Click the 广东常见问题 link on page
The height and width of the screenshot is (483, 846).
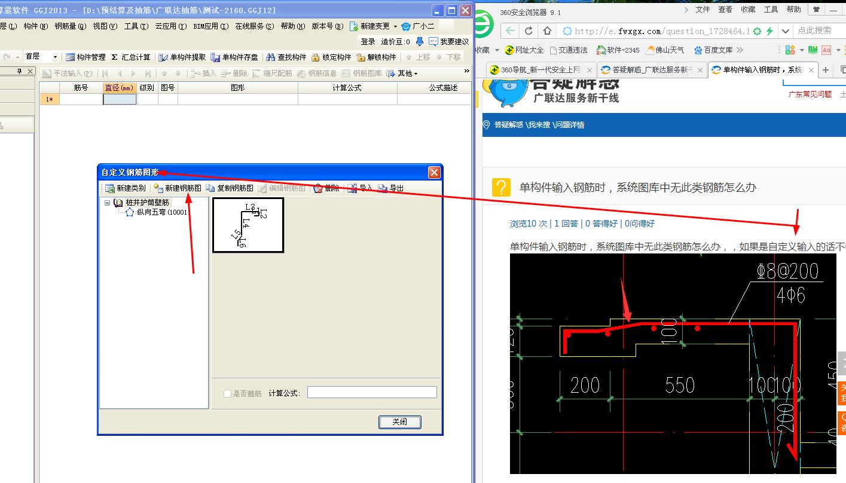(x=810, y=94)
